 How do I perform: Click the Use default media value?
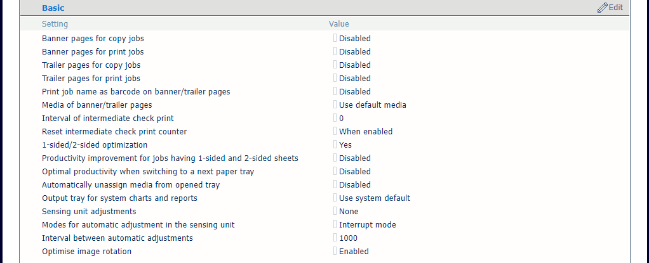(x=372, y=105)
